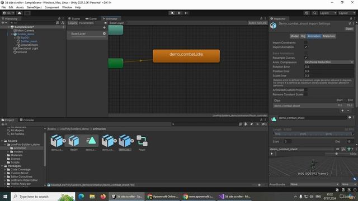
Task: Select the green Entry state node
Action: [116, 63]
